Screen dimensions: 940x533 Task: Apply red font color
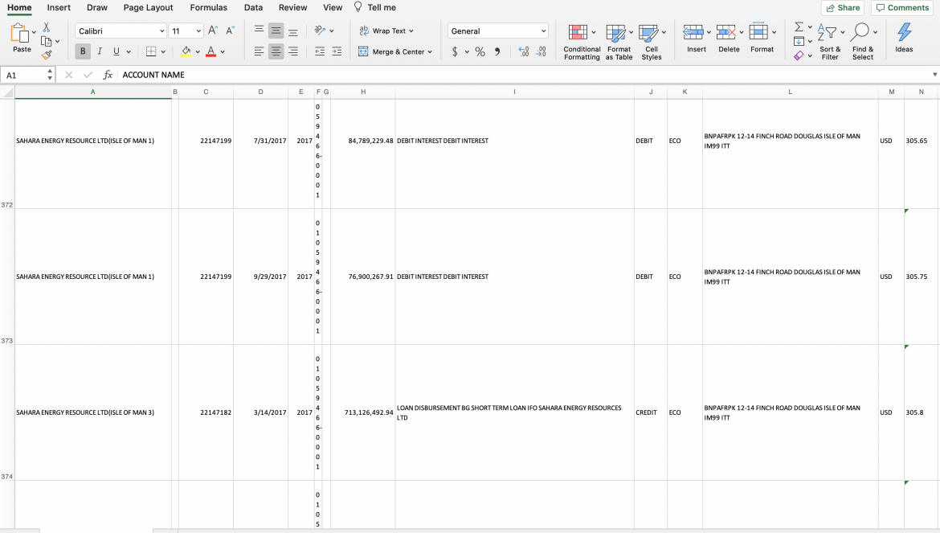point(210,51)
